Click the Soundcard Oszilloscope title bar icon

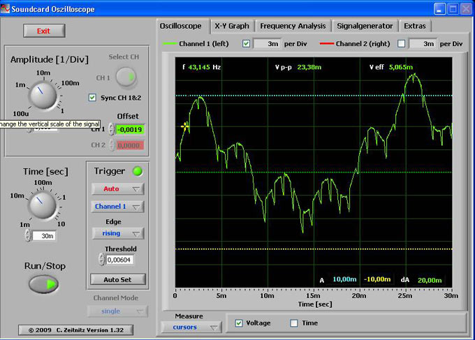coord(5,9)
